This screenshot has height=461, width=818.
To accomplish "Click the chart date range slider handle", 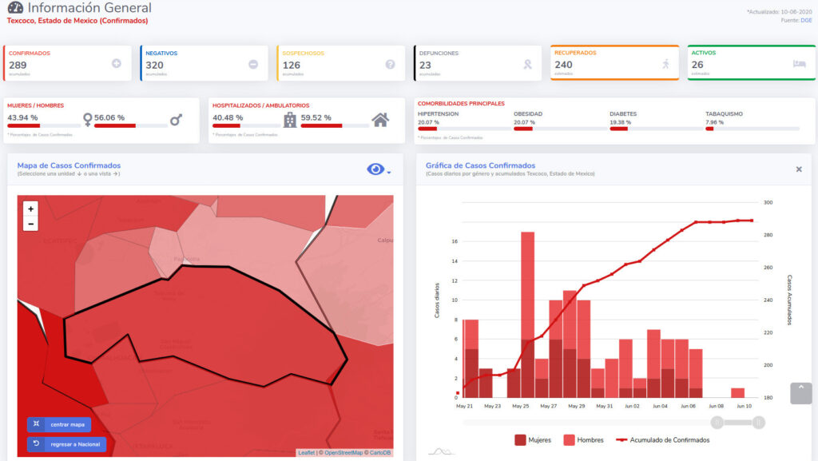I will click(x=718, y=422).
